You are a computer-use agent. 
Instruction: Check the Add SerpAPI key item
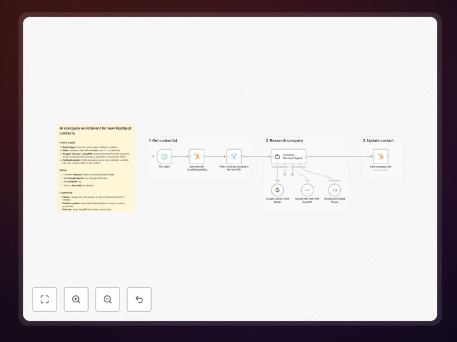[x=61, y=182]
